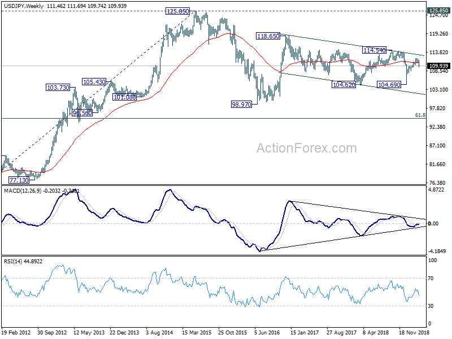Select the 118.650 price annotation
452x339 pixels.
pos(268,36)
